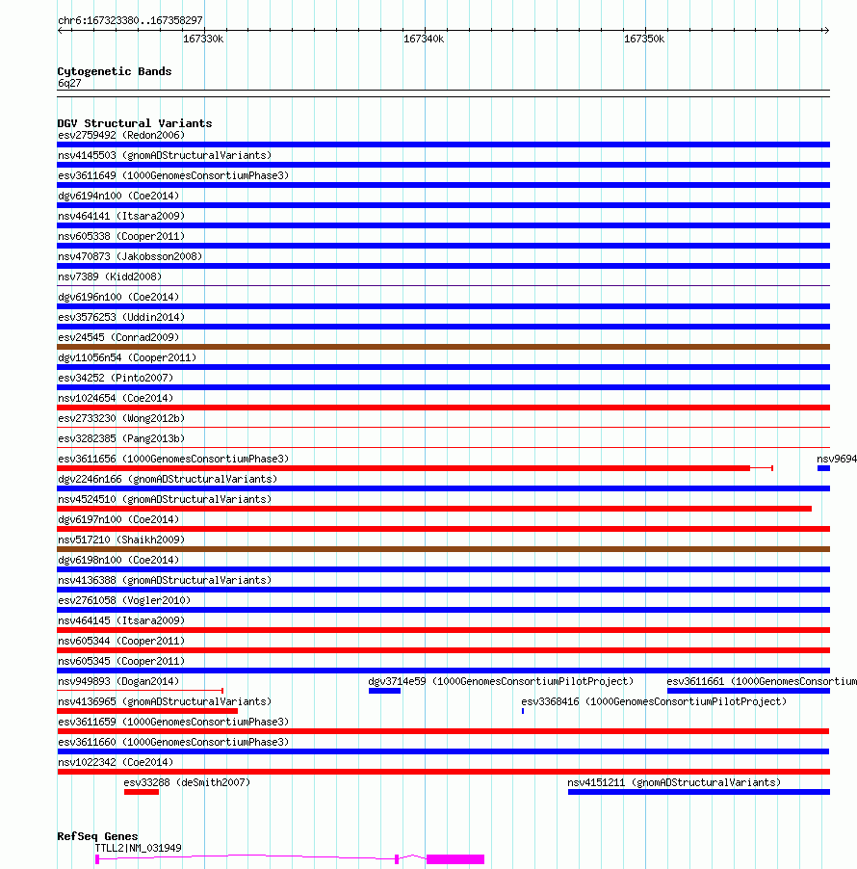Select dgv11056n54 (Cooper2011) label
857x869 pixels.
(127, 358)
